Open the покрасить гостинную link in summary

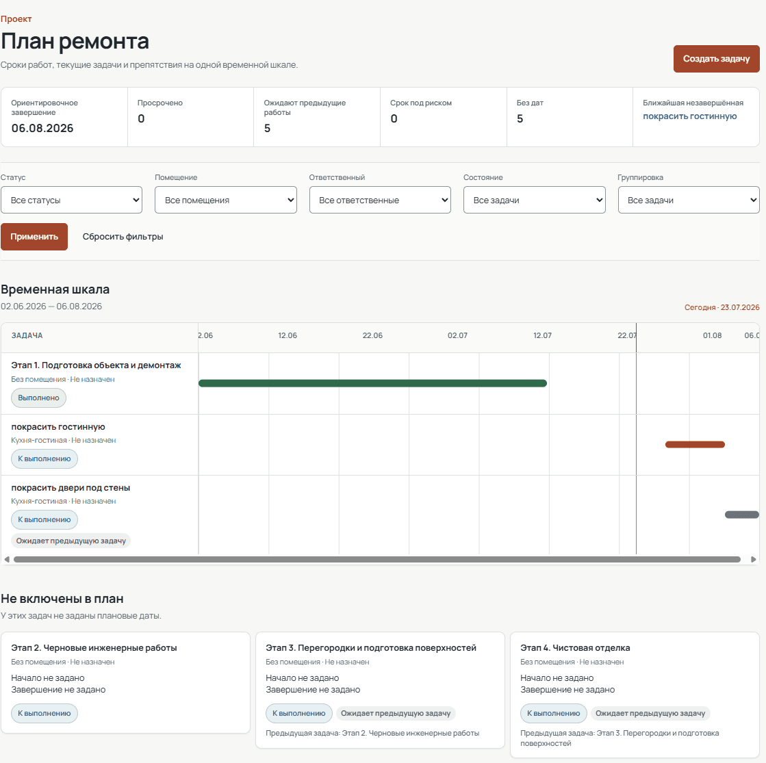coord(689,116)
